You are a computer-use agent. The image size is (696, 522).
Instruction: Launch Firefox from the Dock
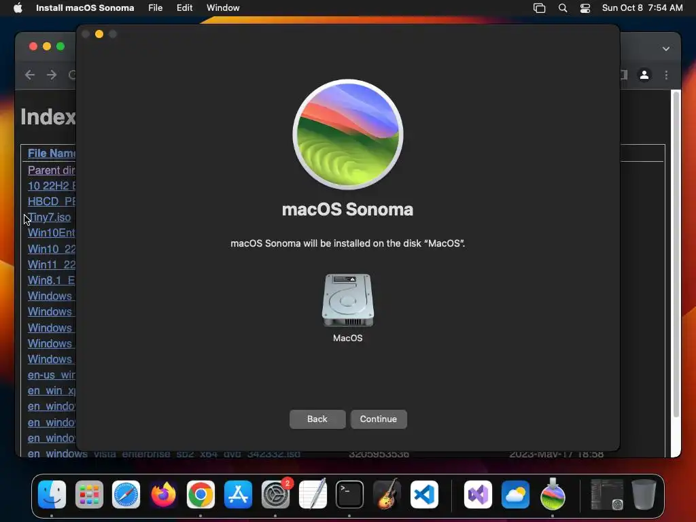163,495
